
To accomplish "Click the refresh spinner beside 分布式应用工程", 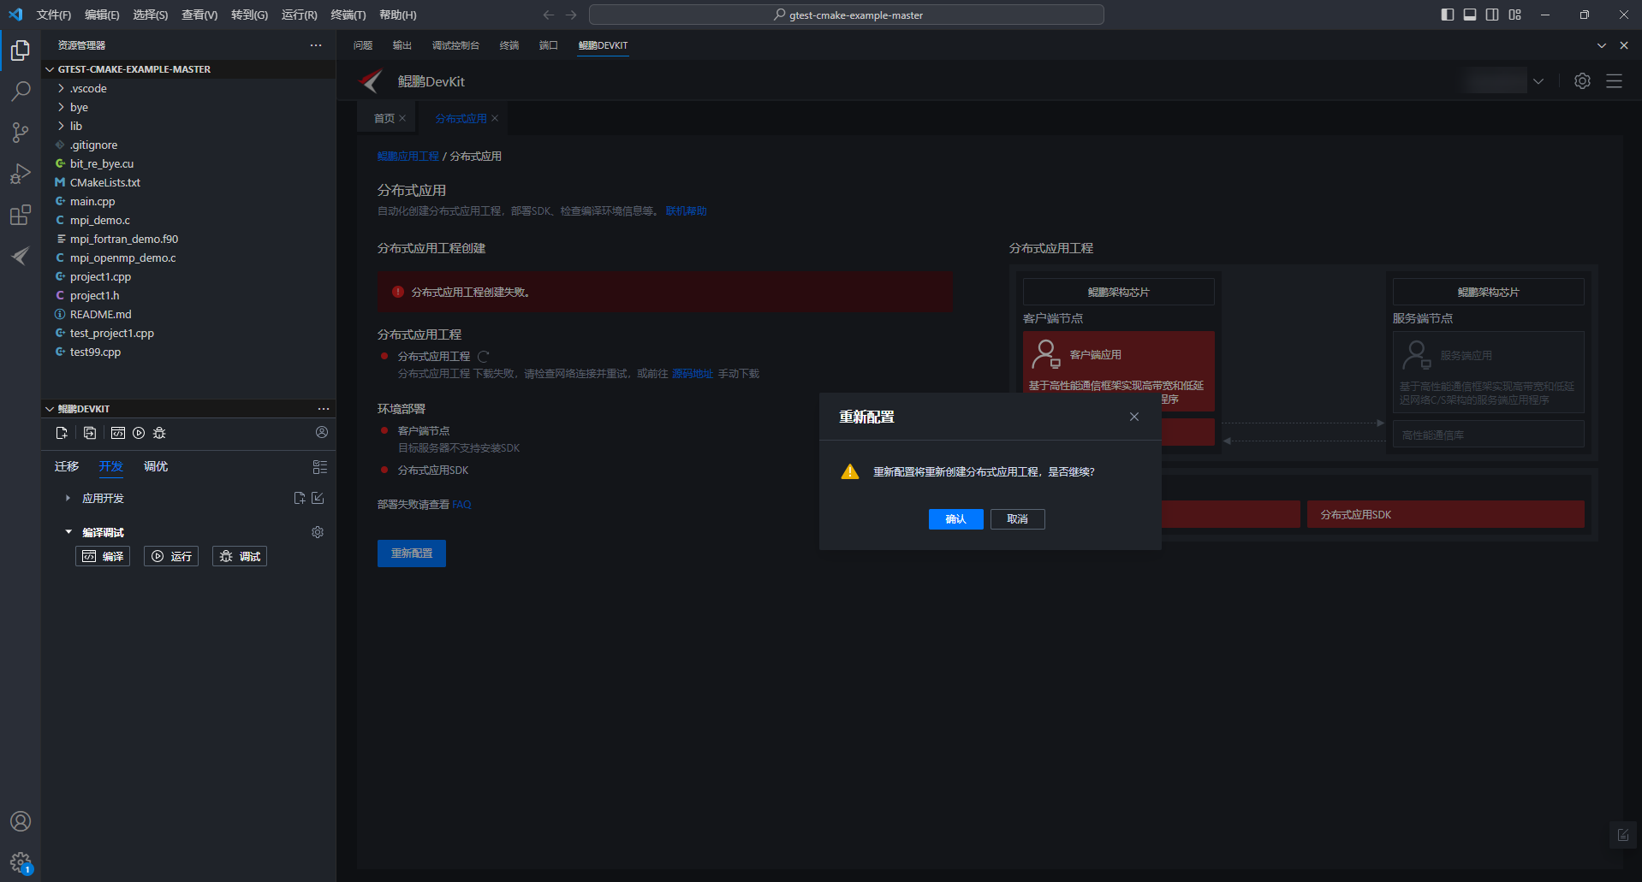I will point(483,357).
